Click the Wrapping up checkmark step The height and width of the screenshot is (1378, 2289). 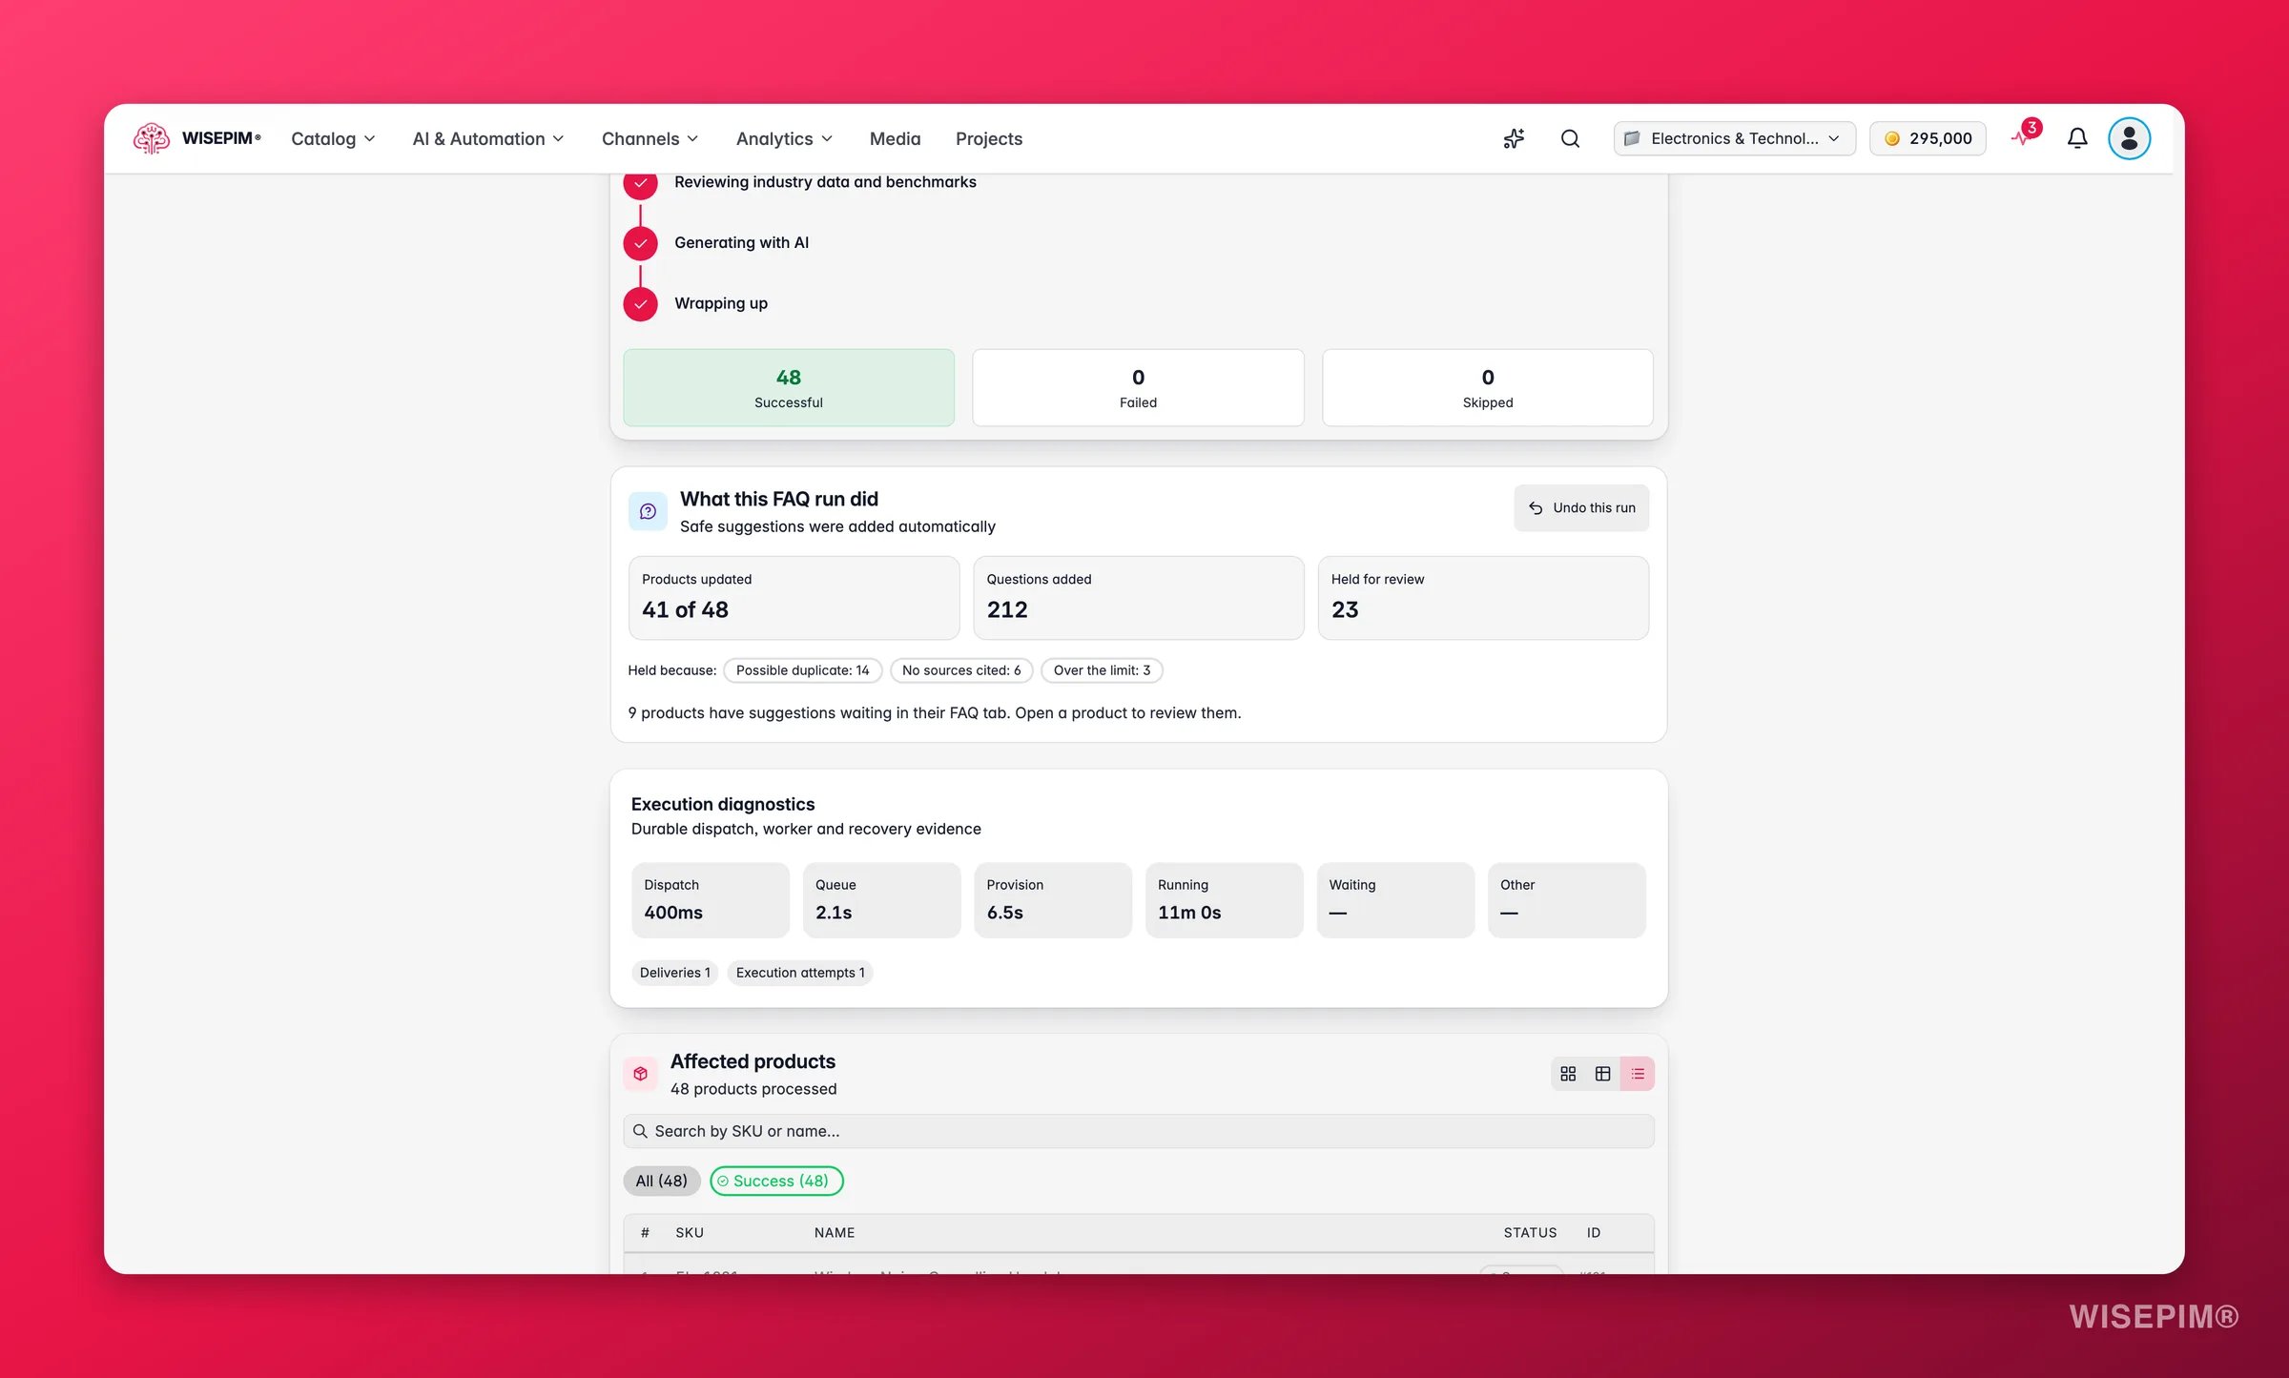640,303
